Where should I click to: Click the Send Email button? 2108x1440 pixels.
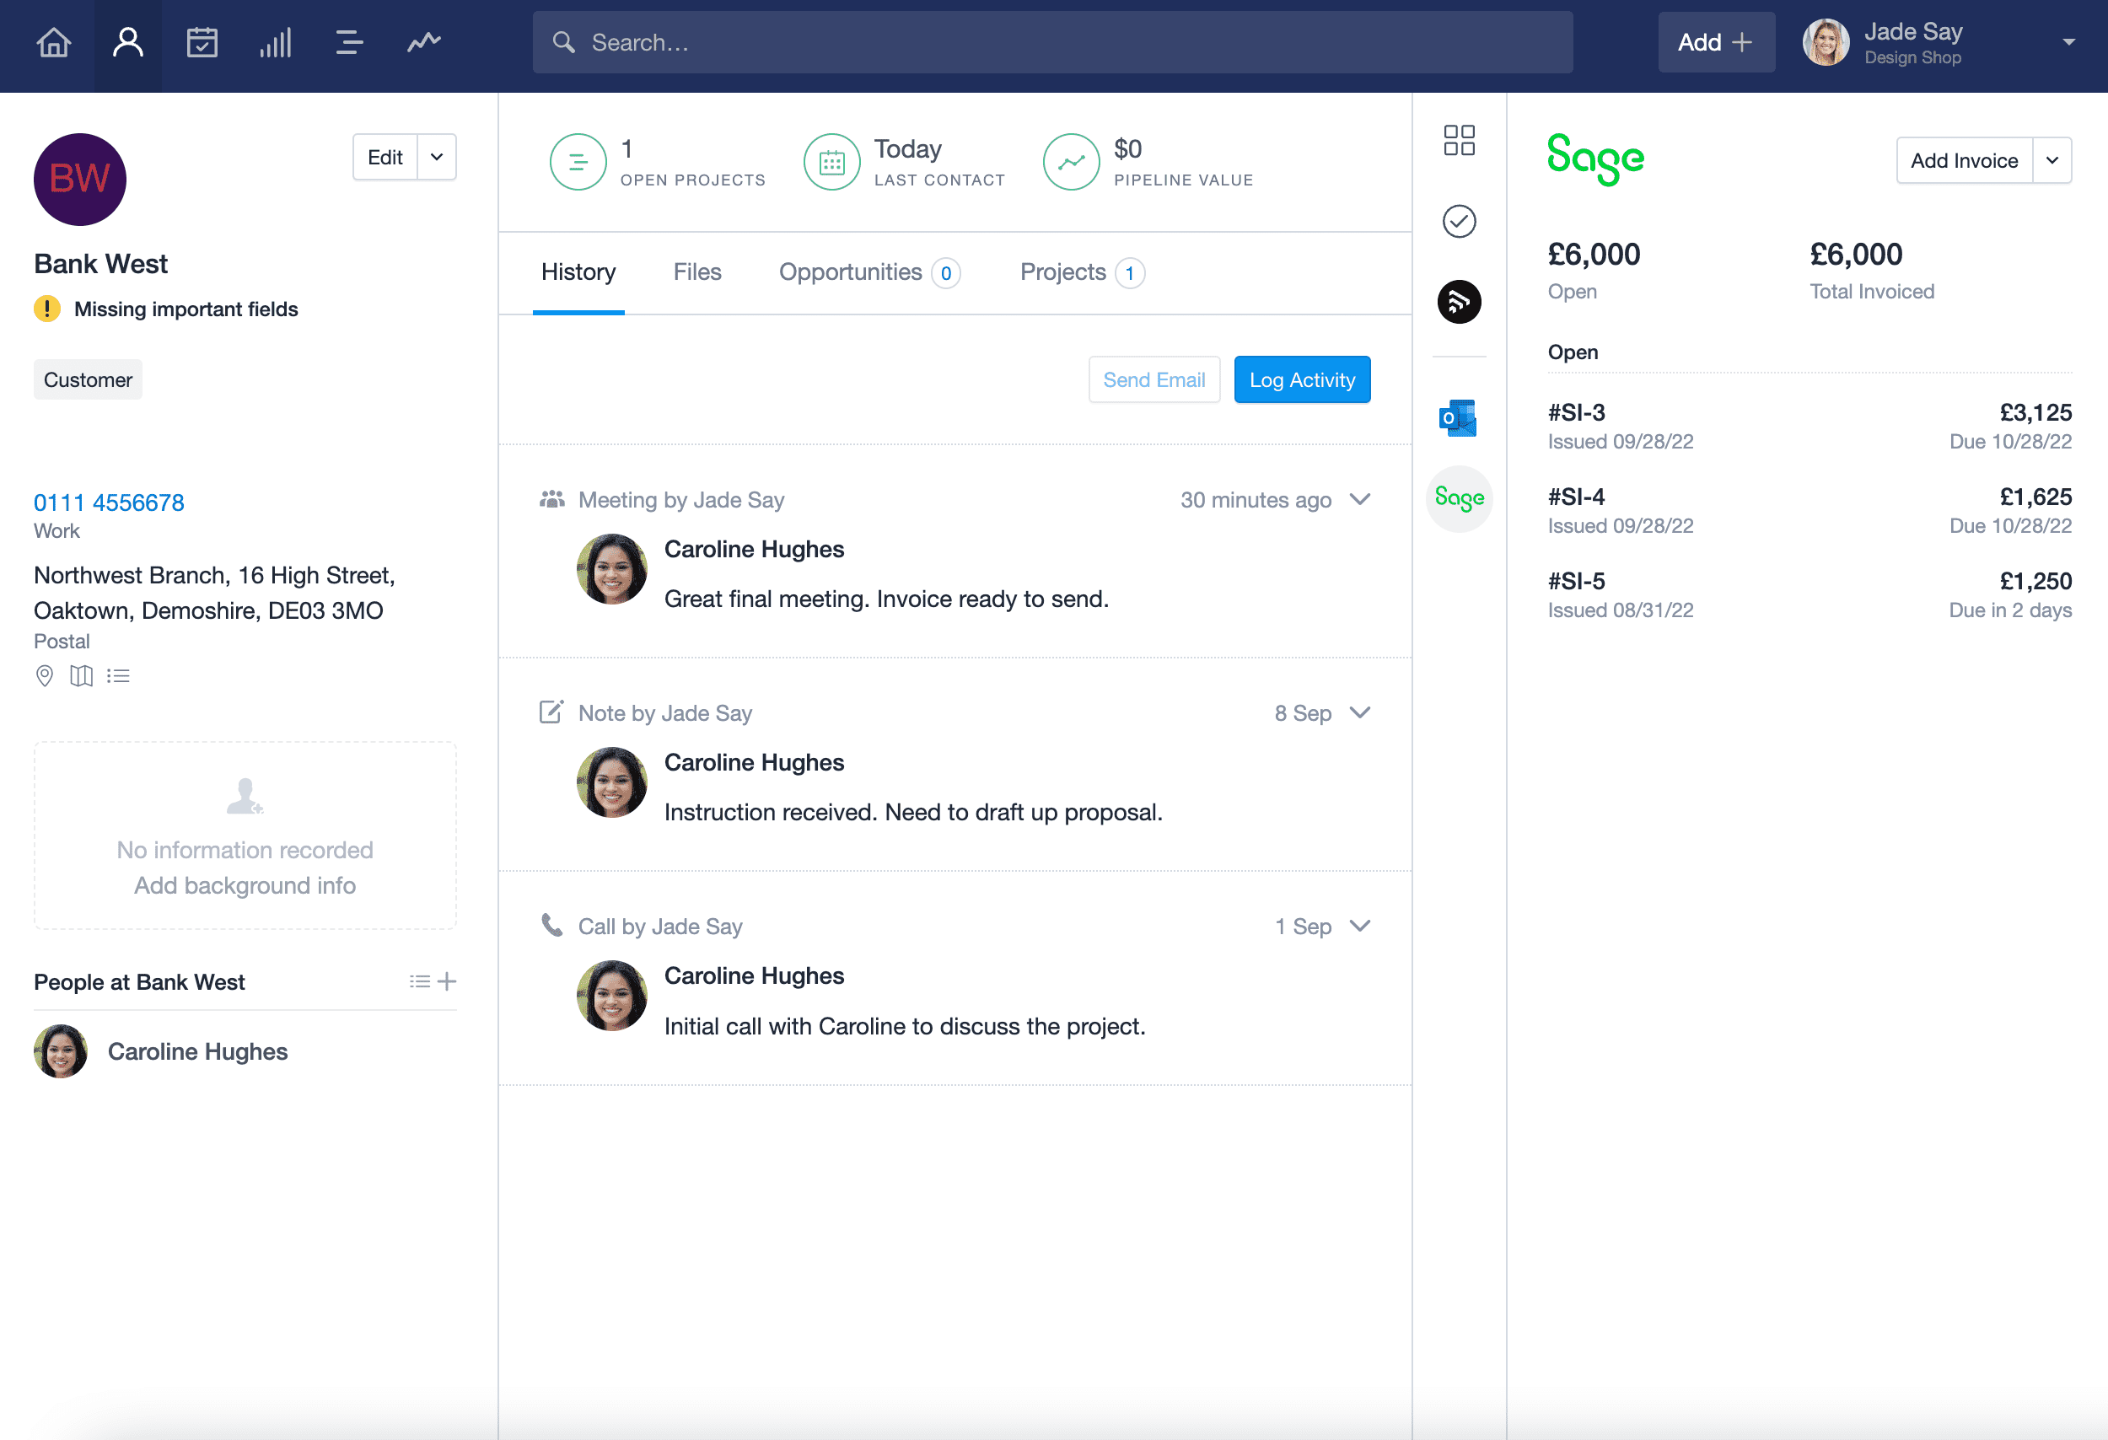point(1155,379)
